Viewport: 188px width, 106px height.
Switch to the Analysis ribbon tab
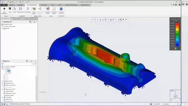click(20, 5)
